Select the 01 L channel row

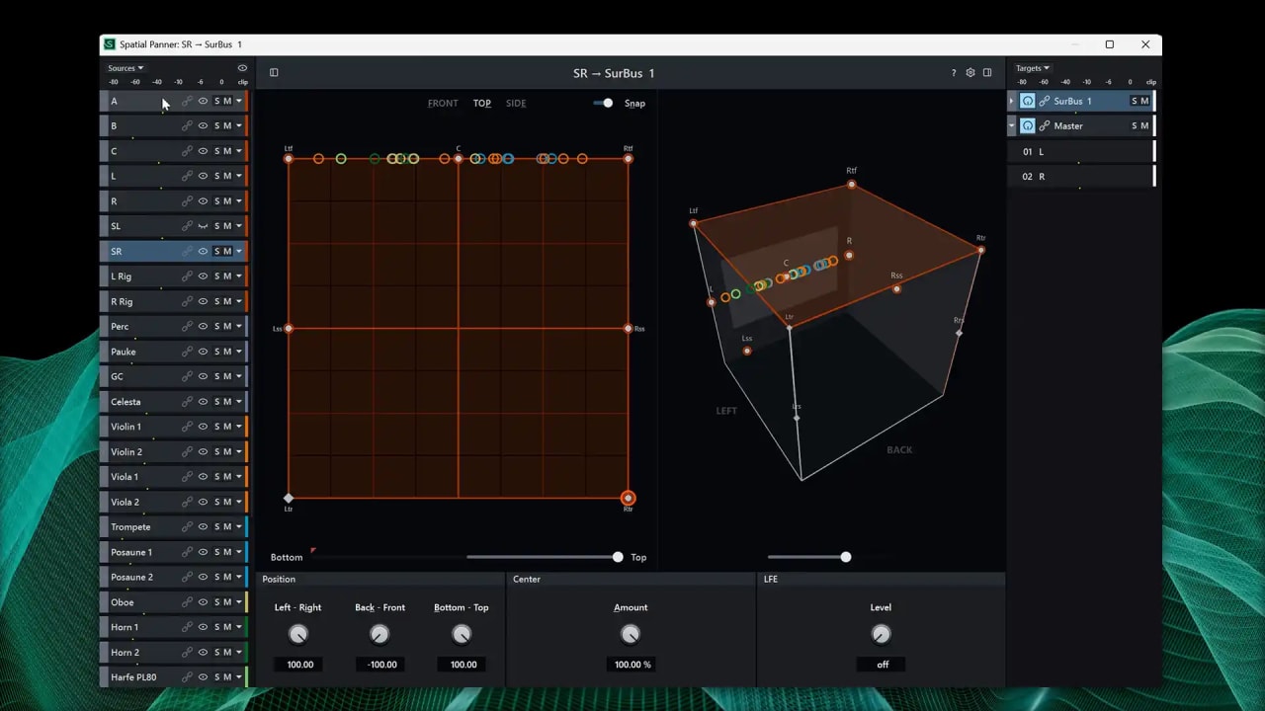pos(1081,151)
